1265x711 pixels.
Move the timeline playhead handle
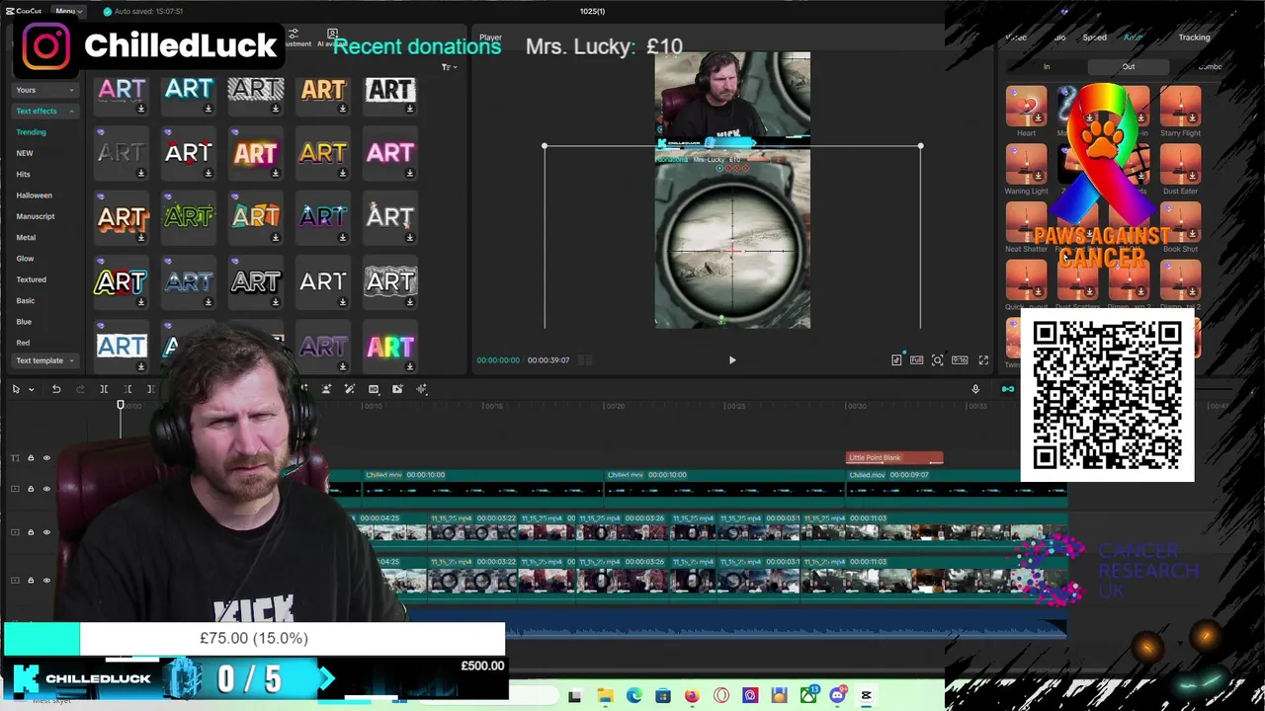(x=121, y=406)
